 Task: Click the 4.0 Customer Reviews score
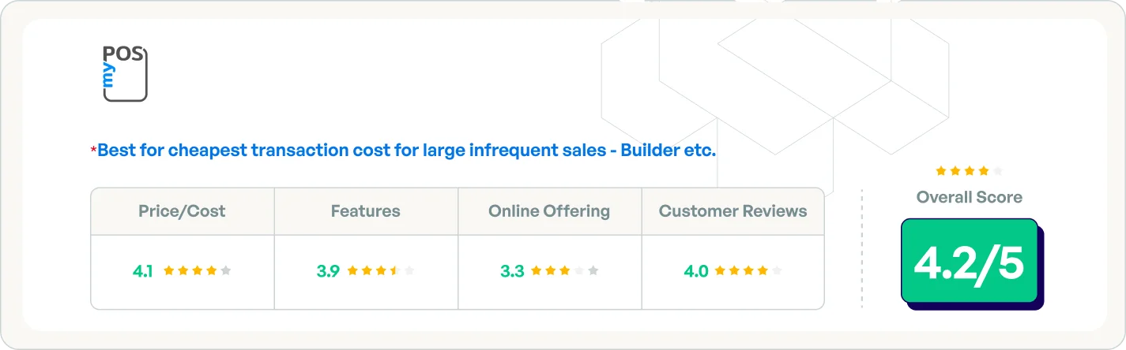696,271
